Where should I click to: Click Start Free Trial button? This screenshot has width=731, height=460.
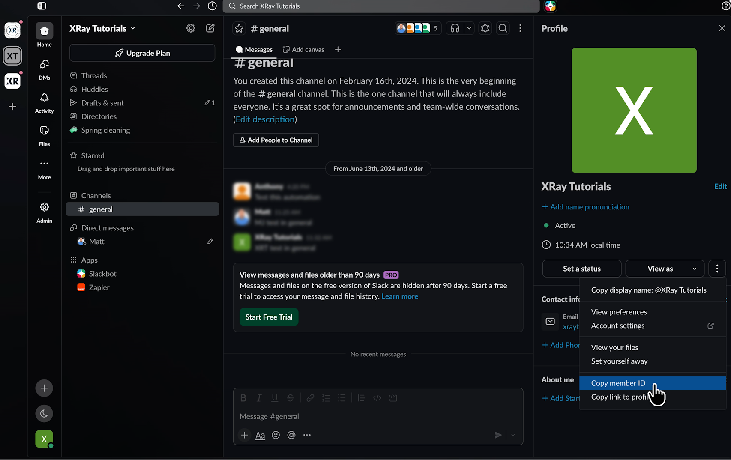[269, 317]
